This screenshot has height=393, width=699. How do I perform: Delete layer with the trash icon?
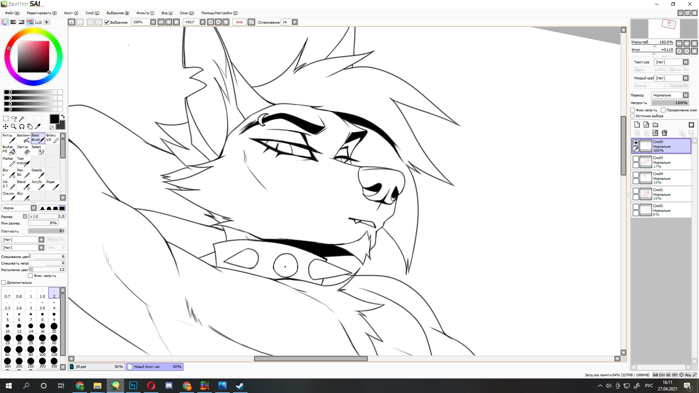click(x=664, y=133)
